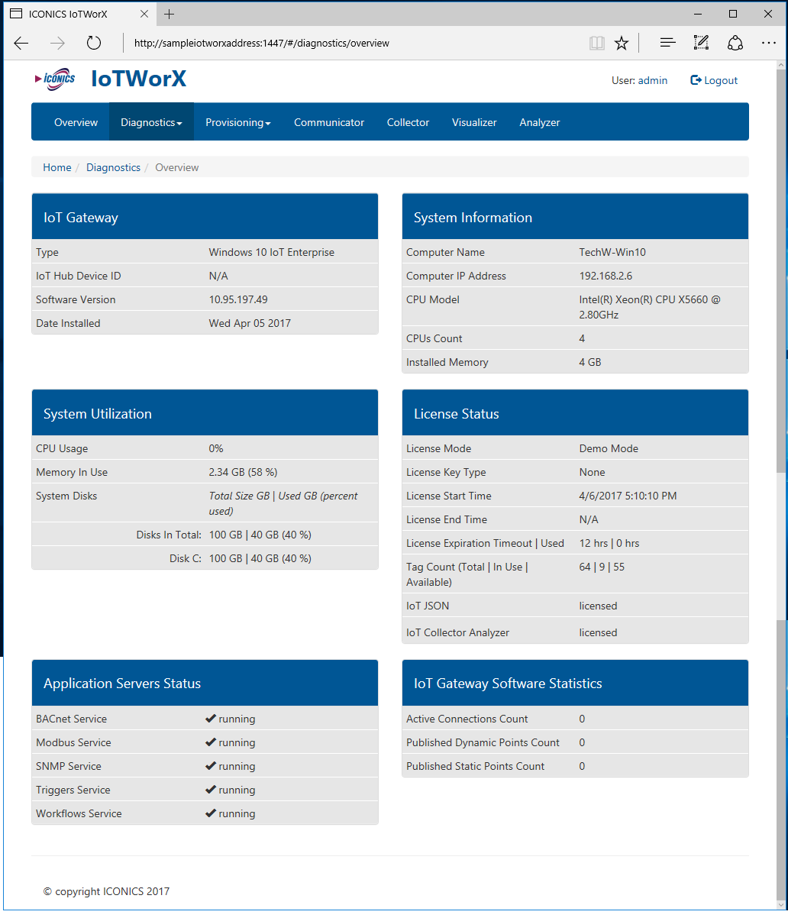
Task: Click the IoT Hub Device ID label
Action: point(78,276)
